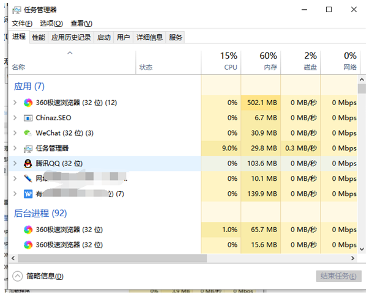Expand the WeChat (32 位) process tree
The image size is (372, 295).
15,133
